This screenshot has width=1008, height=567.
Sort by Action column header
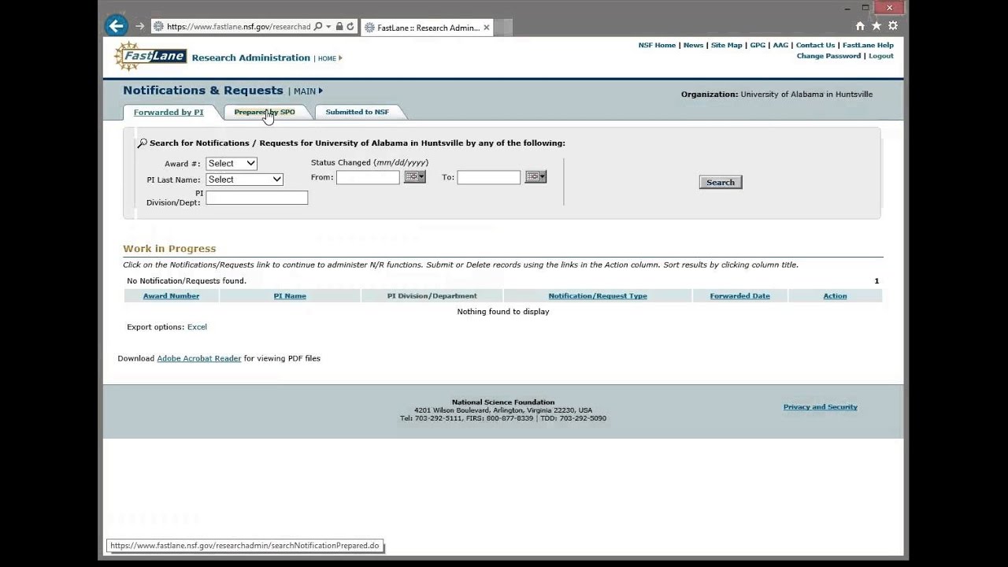click(835, 296)
